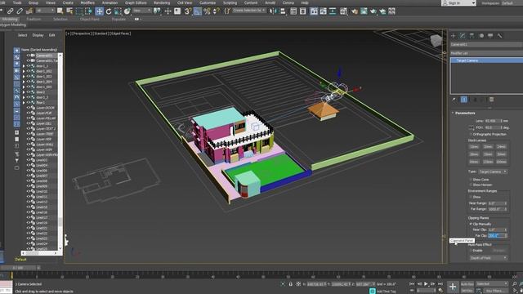Click the Lens value field
Screen dimensions: 523x294
tap(493, 121)
